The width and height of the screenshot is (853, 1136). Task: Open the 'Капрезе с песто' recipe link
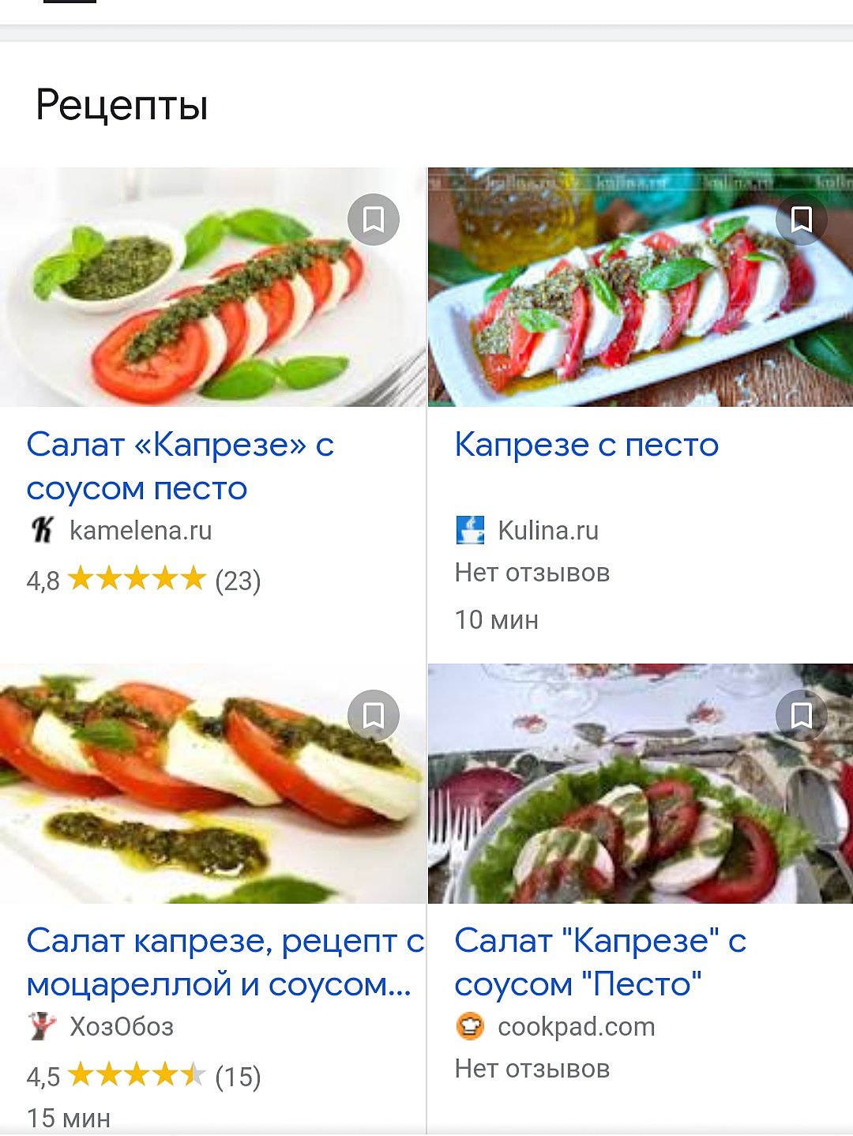[x=587, y=445]
